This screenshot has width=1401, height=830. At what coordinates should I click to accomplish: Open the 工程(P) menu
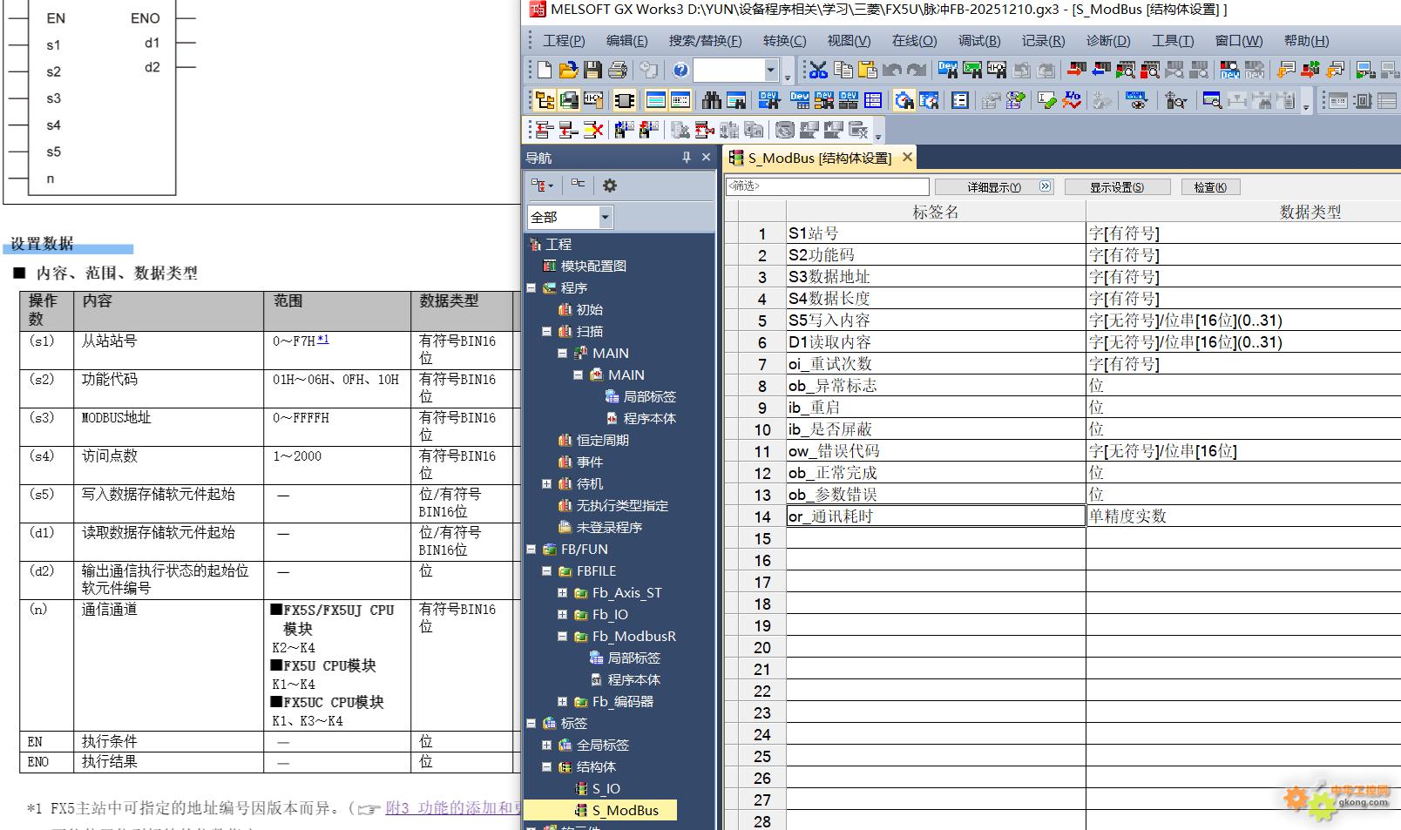coord(564,41)
